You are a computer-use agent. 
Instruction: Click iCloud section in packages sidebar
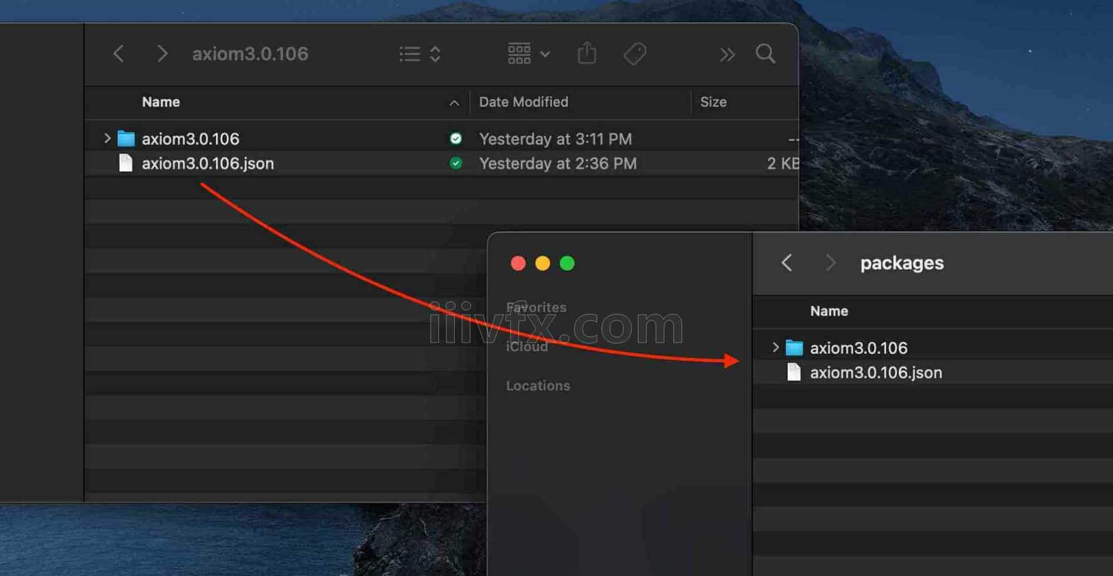point(527,347)
